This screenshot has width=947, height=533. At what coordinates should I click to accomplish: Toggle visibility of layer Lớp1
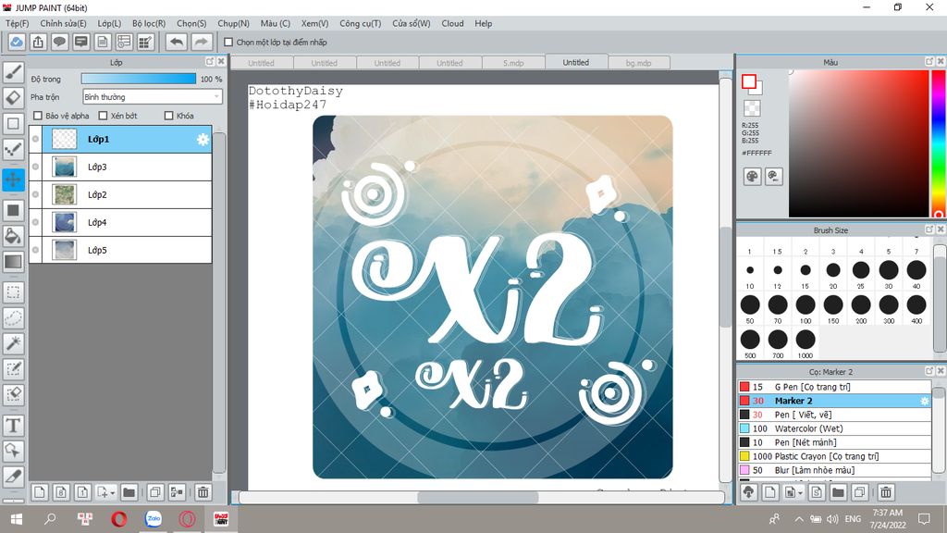point(36,139)
